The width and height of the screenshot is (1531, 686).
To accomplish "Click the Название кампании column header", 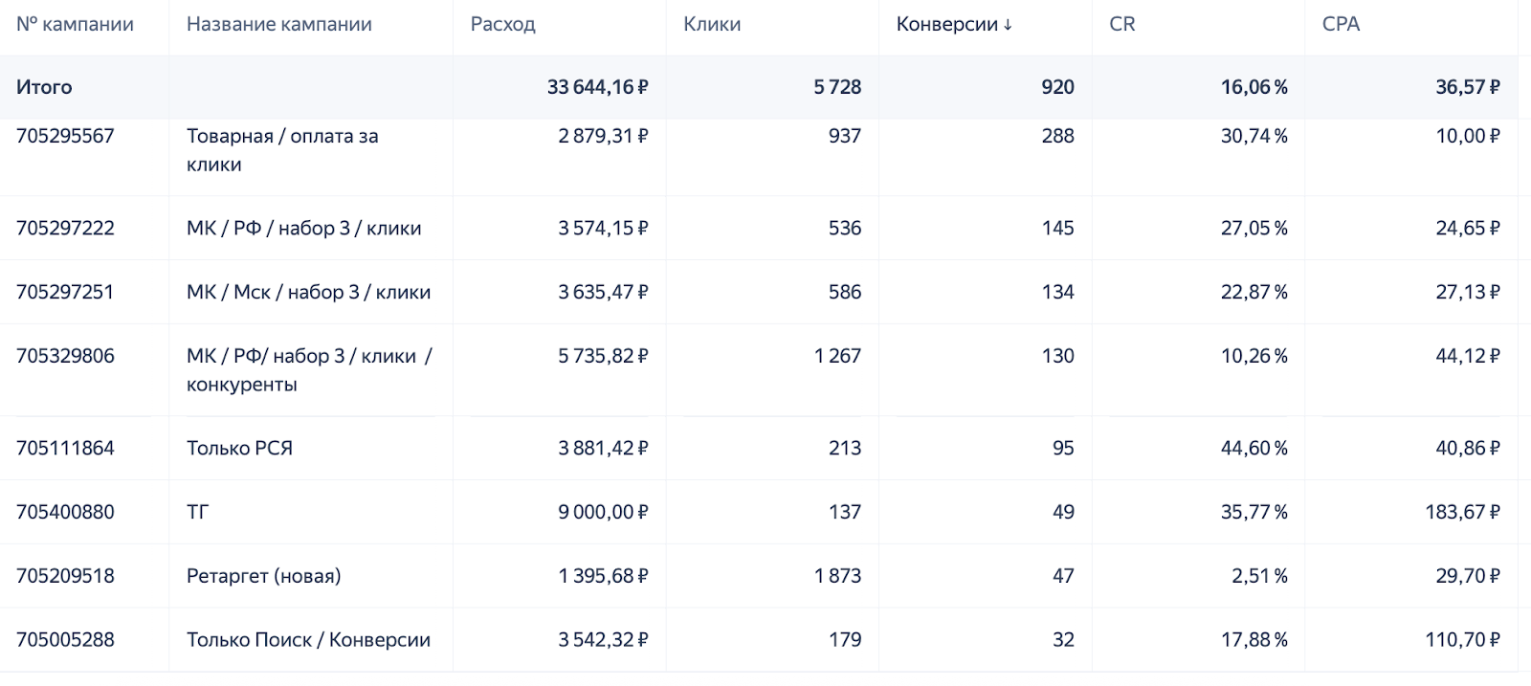I will [x=278, y=25].
